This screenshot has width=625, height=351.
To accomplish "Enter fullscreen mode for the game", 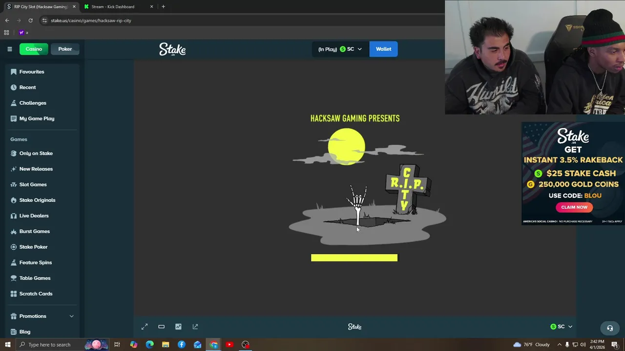I will tap(145, 327).
